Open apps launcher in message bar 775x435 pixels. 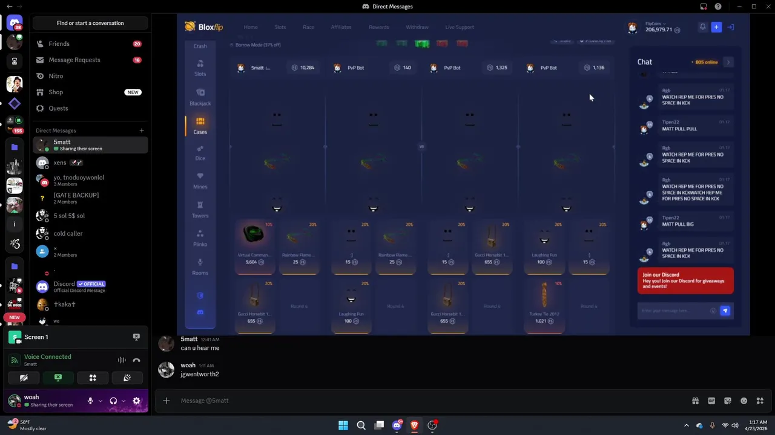pos(760,401)
